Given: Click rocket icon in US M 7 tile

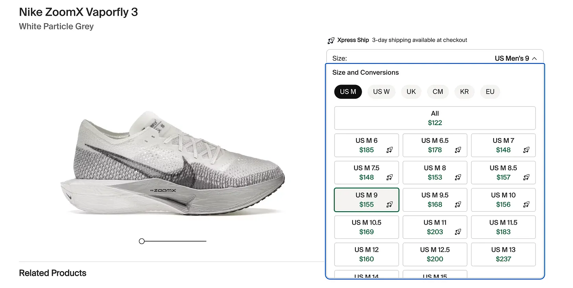Looking at the screenshot, I should coord(526,150).
